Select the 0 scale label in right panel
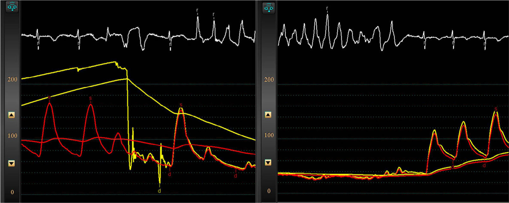The height and width of the screenshot is (203, 509). click(269, 191)
